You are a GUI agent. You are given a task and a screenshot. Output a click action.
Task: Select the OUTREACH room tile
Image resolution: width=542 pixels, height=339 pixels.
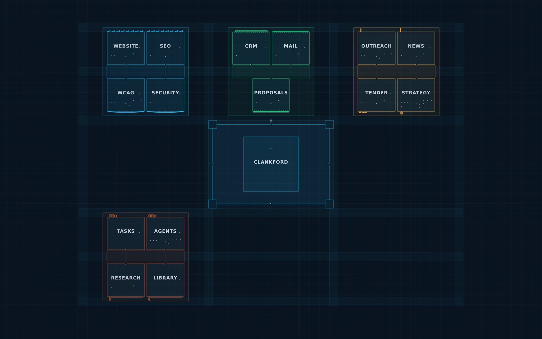pos(377,48)
